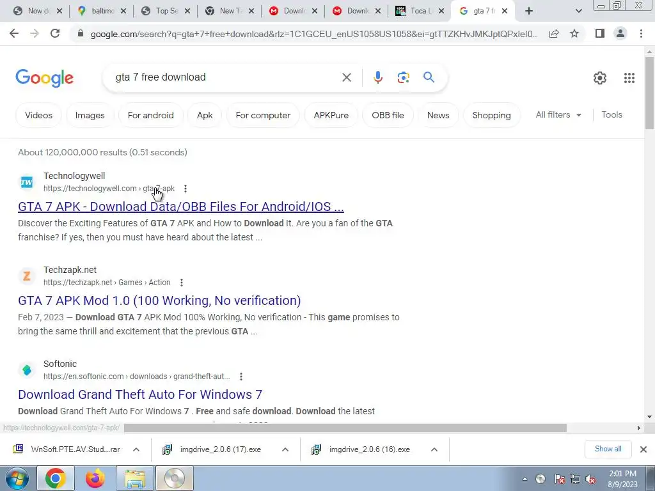Go to Google home via logo
This screenshot has height=491, width=655.
[x=45, y=78]
